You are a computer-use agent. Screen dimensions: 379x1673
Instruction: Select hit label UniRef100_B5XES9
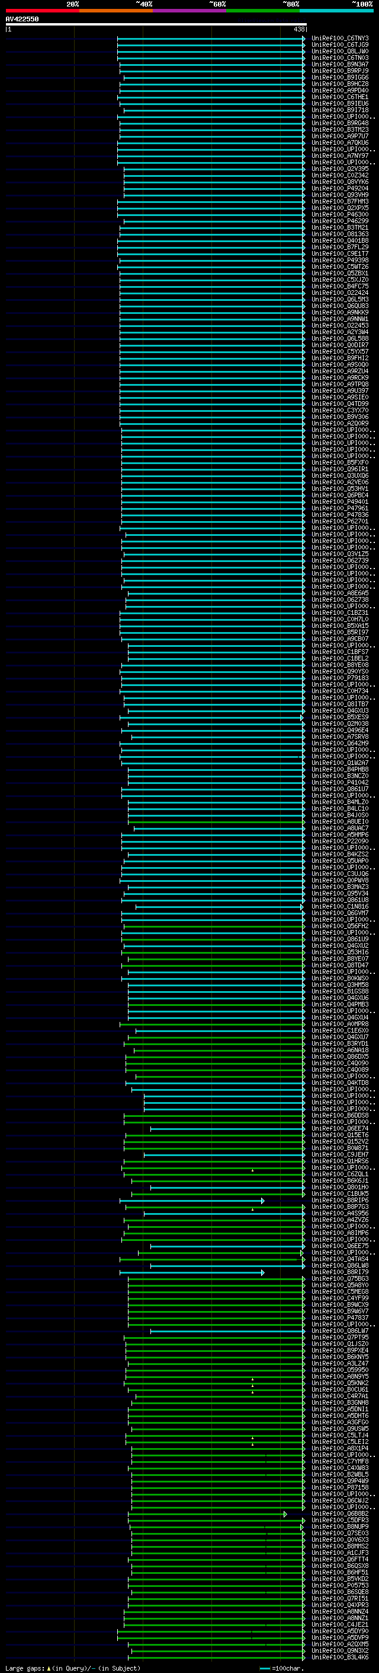point(339,717)
